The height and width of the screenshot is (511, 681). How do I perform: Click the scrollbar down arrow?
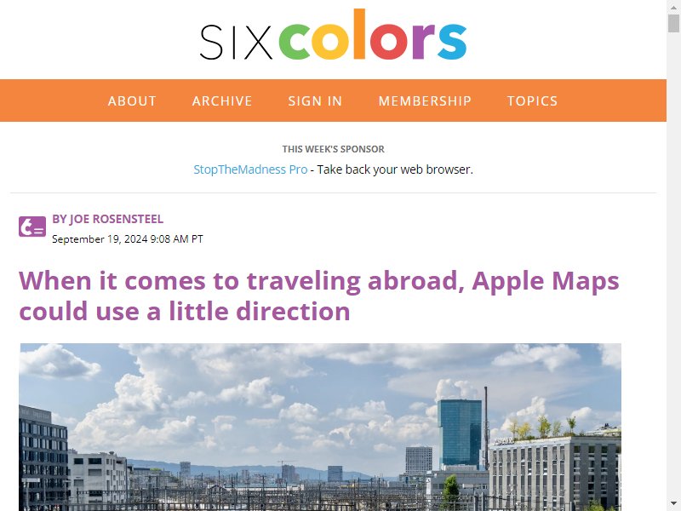pyautogui.click(x=673, y=504)
